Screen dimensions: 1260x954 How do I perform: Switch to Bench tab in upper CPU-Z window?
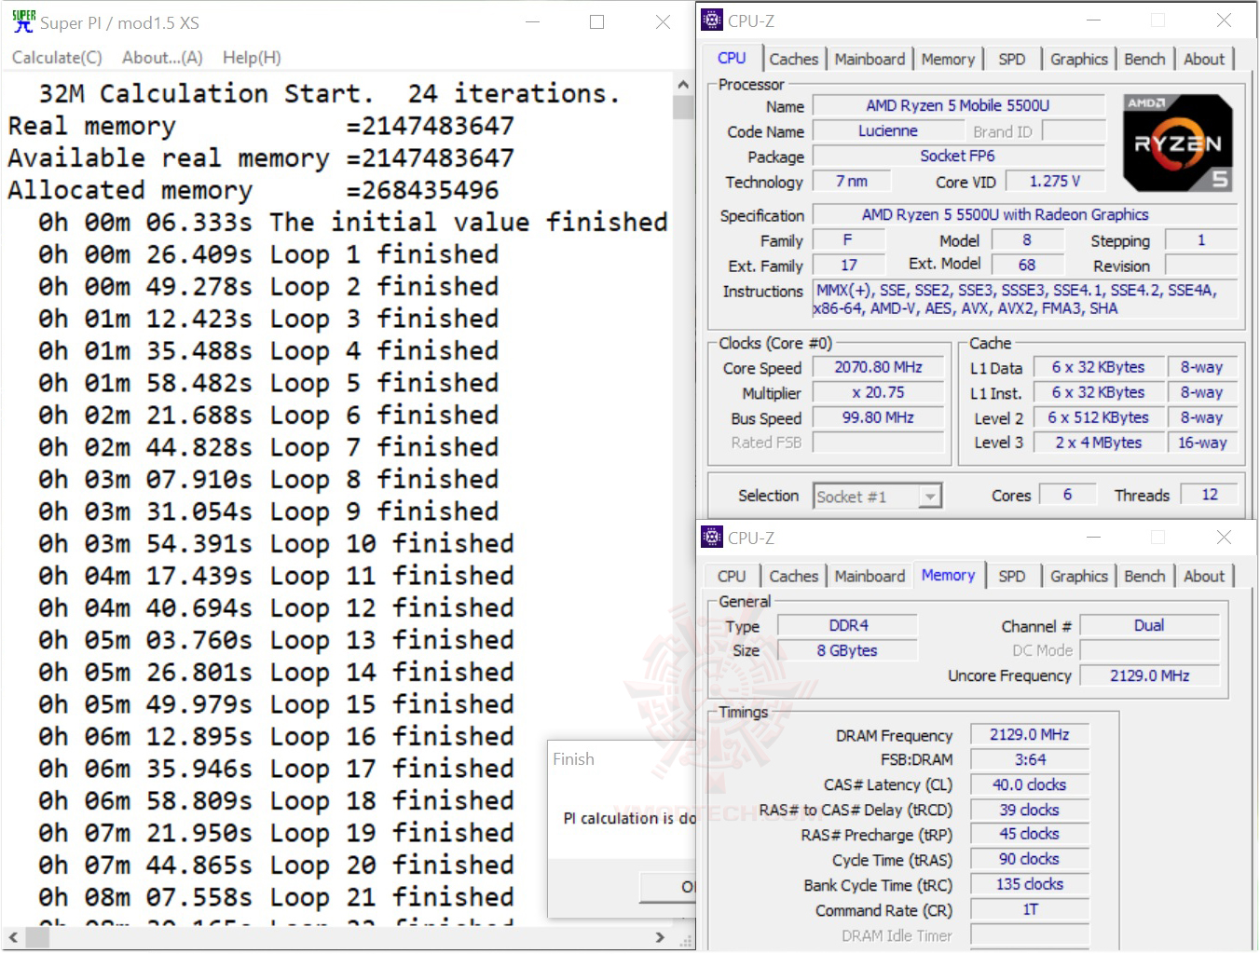point(1144,59)
